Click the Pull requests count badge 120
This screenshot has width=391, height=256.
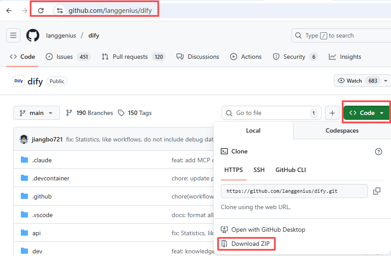159,57
